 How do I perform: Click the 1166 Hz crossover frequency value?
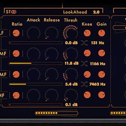pos(98,64)
